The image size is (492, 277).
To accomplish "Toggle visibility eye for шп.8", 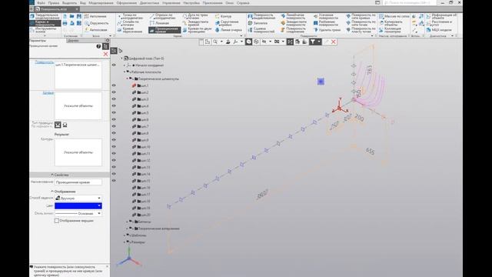I will point(114,133).
